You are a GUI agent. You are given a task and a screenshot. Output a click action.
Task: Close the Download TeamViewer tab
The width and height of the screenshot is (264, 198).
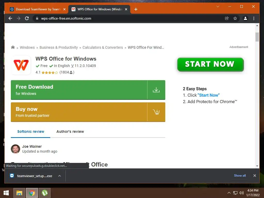coord(64,9)
